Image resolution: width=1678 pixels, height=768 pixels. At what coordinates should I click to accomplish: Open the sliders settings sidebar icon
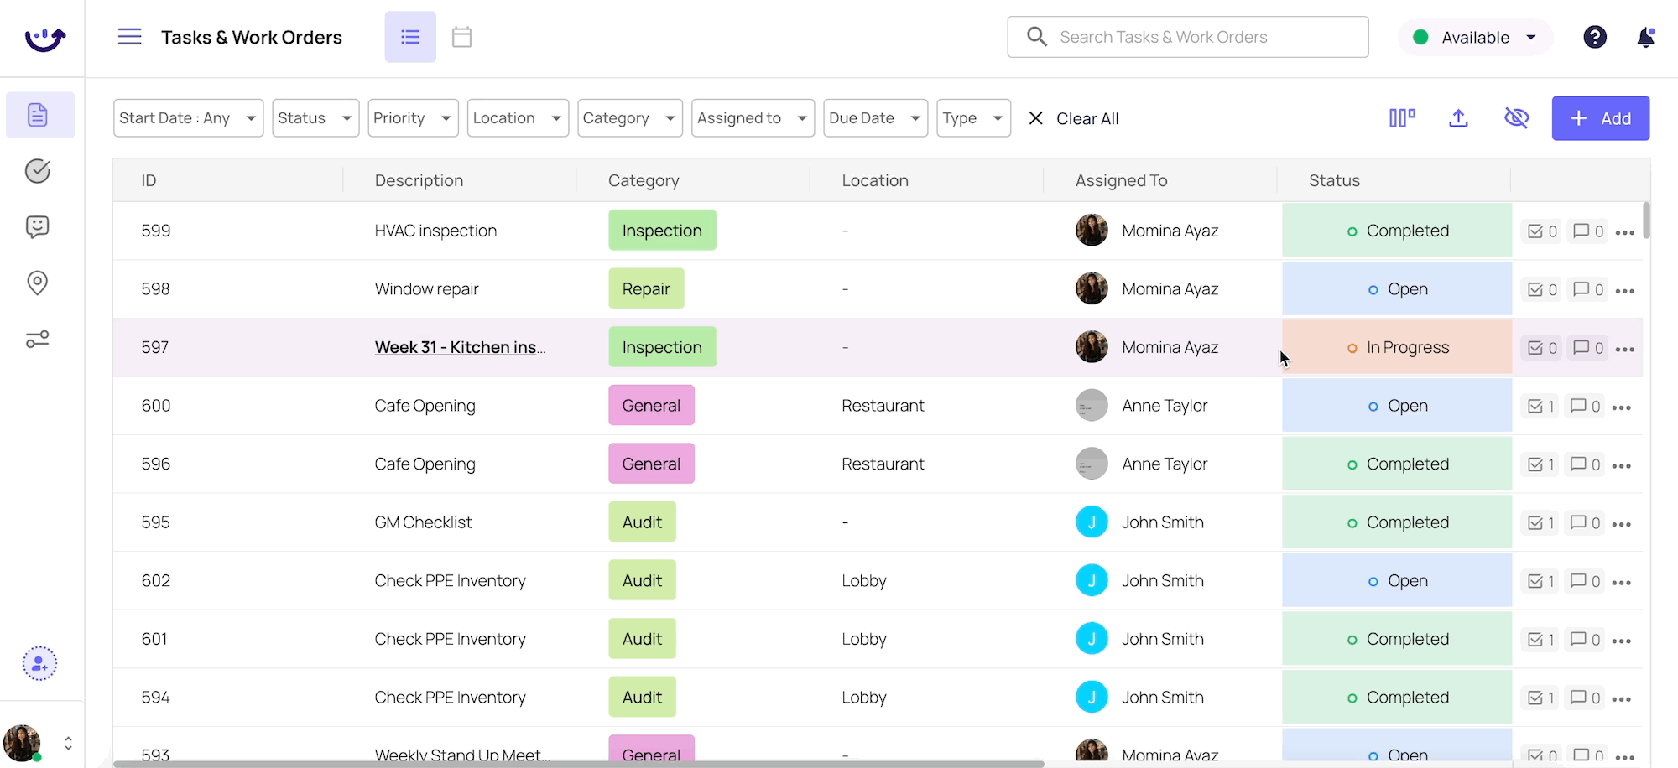click(38, 339)
